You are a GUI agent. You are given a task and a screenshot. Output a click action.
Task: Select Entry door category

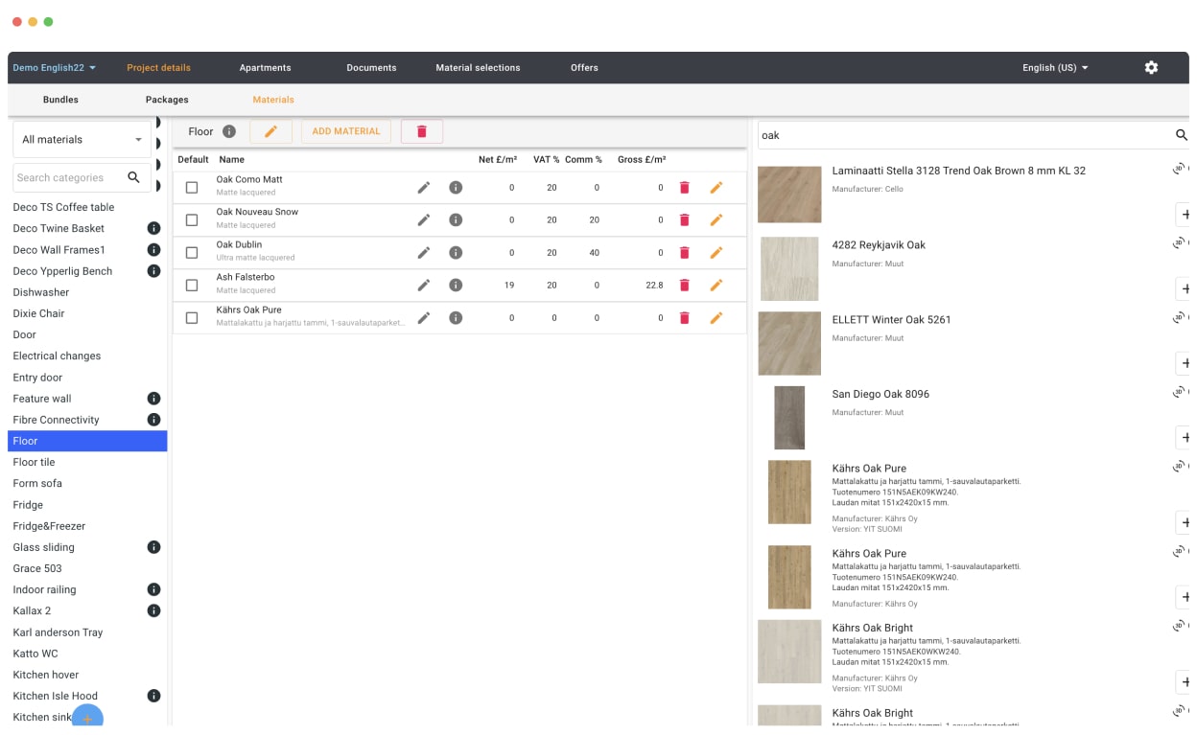[x=87, y=378]
